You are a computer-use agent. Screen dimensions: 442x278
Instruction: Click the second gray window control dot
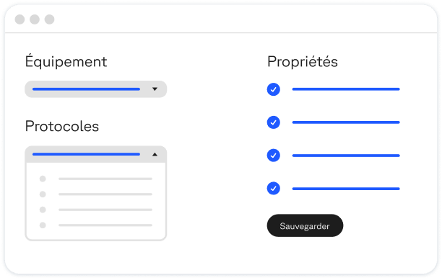tap(35, 19)
